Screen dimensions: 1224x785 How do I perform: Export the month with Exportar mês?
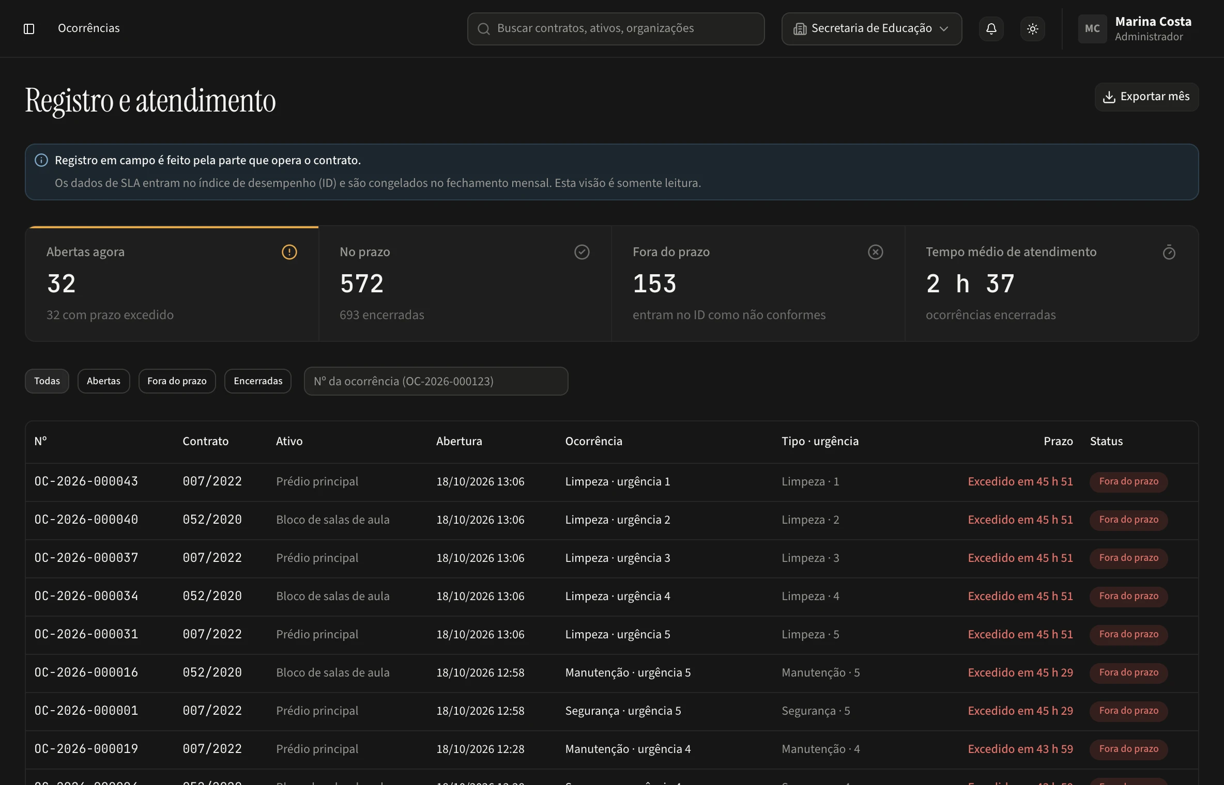click(x=1146, y=97)
